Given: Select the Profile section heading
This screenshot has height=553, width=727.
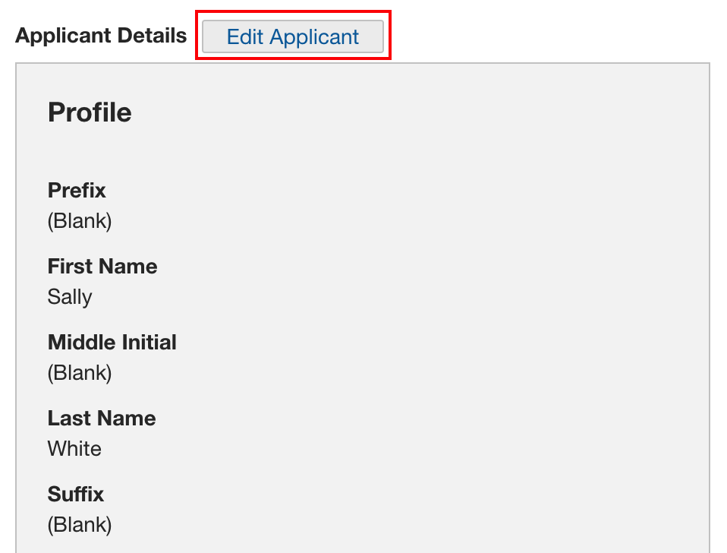Looking at the screenshot, I should (90, 112).
